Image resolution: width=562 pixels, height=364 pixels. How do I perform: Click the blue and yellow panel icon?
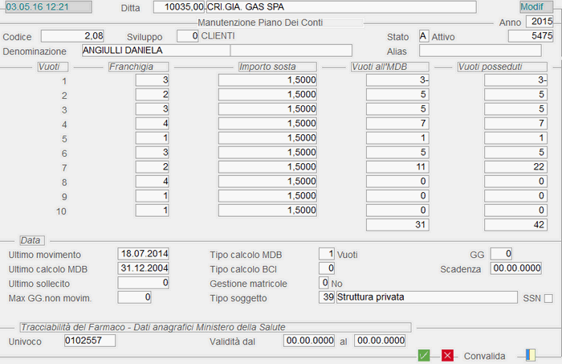(528, 355)
